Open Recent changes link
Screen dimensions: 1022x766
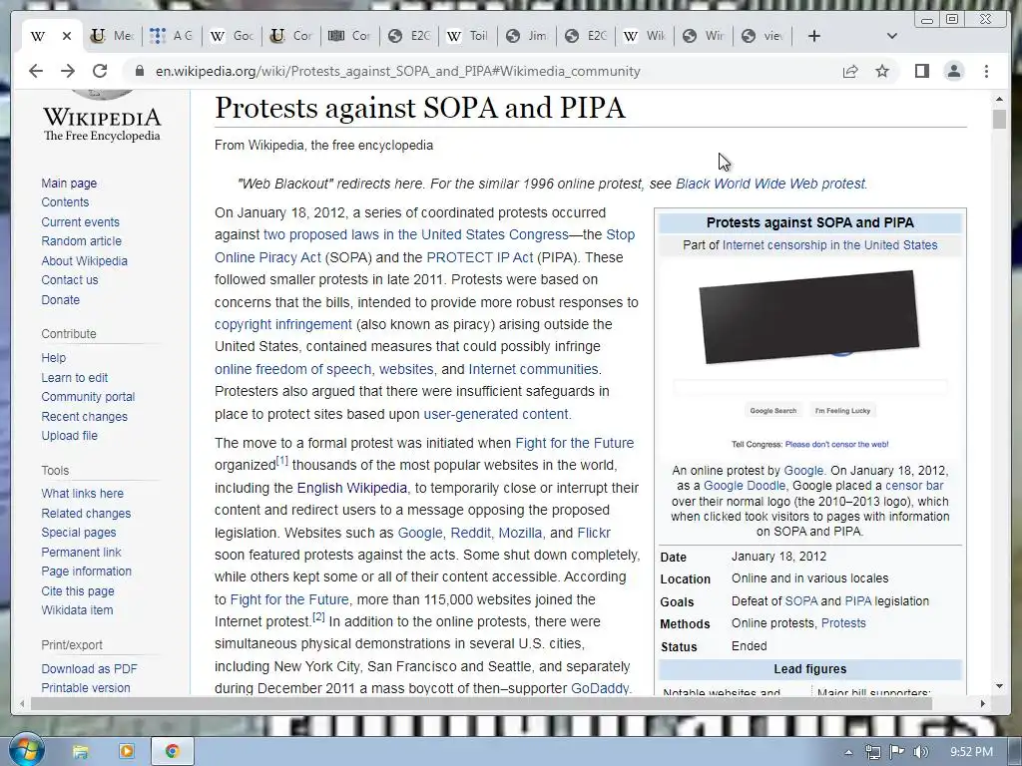tap(84, 416)
